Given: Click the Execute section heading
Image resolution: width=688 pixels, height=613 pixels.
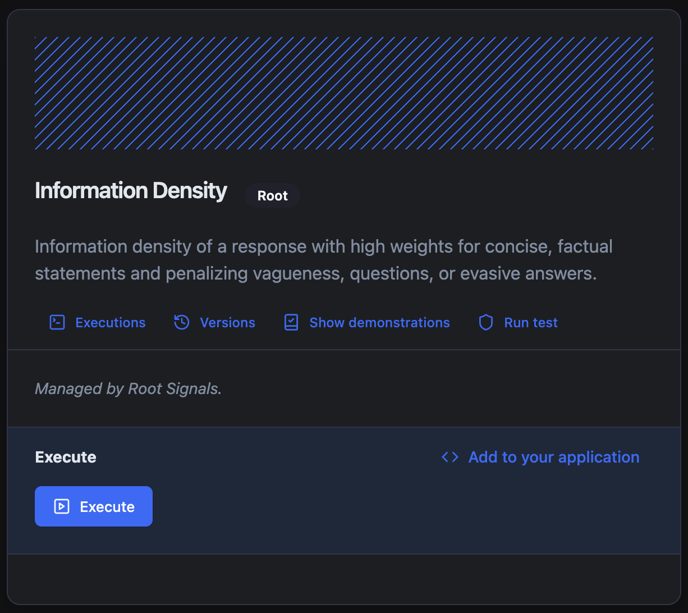Looking at the screenshot, I should (x=66, y=457).
